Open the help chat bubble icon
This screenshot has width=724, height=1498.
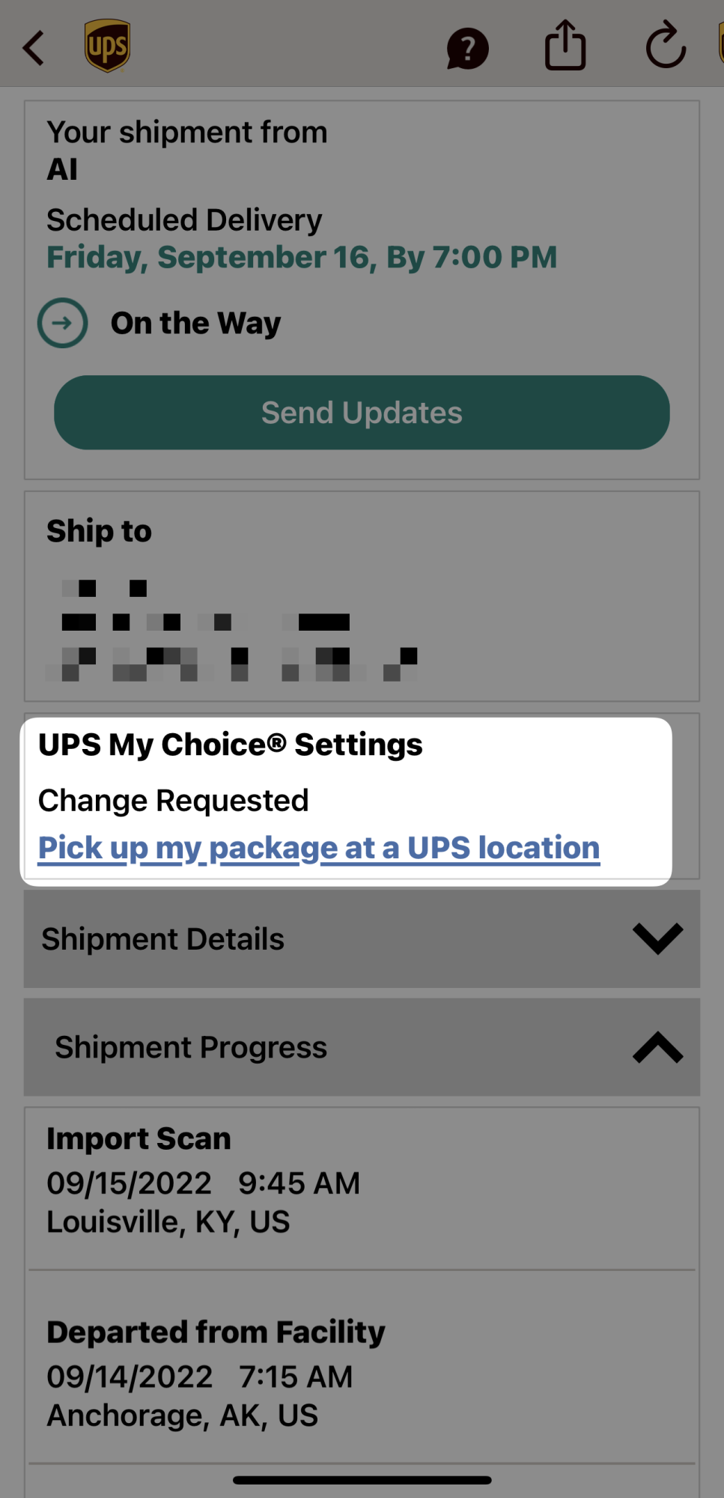467,49
